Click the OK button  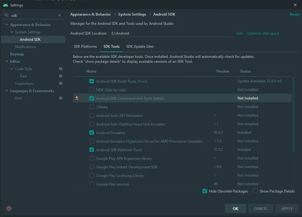[x=235, y=208]
